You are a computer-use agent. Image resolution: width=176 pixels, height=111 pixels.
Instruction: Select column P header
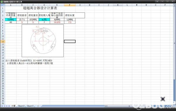click(165, 5)
